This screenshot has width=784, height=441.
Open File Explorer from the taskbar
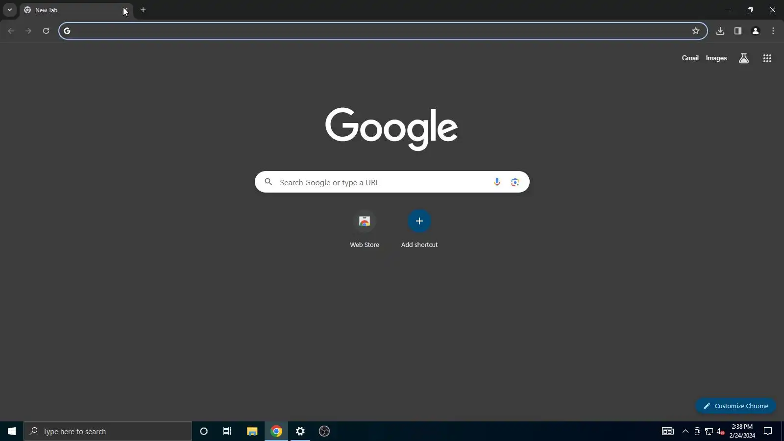[252, 431]
